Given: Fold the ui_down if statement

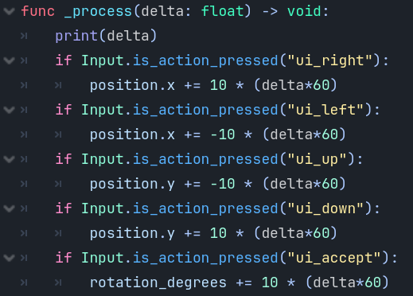Looking at the screenshot, I should click(x=10, y=208).
